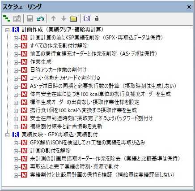The height and width of the screenshot is (191, 195).
Task: Expand the 携行食1個を100 kcalへ変換する摂取作業を生成 node
Action: (16, 111)
